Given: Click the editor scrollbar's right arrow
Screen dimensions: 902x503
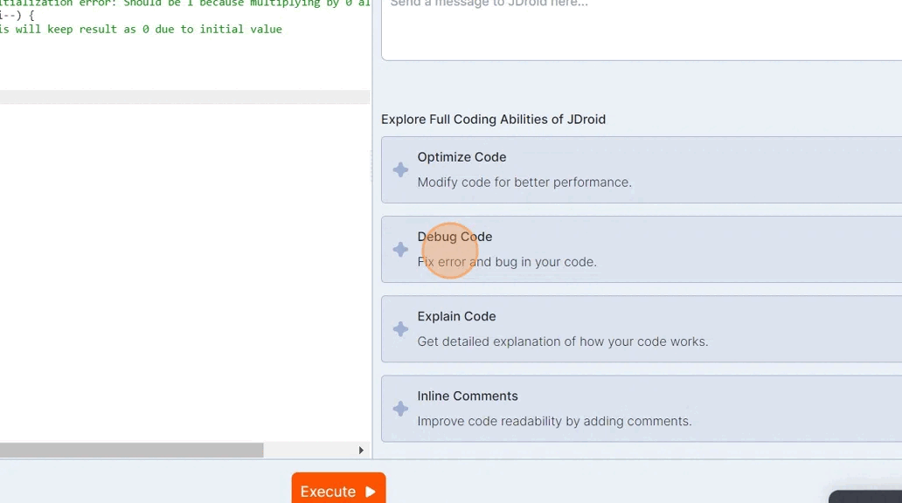Looking at the screenshot, I should pos(361,451).
